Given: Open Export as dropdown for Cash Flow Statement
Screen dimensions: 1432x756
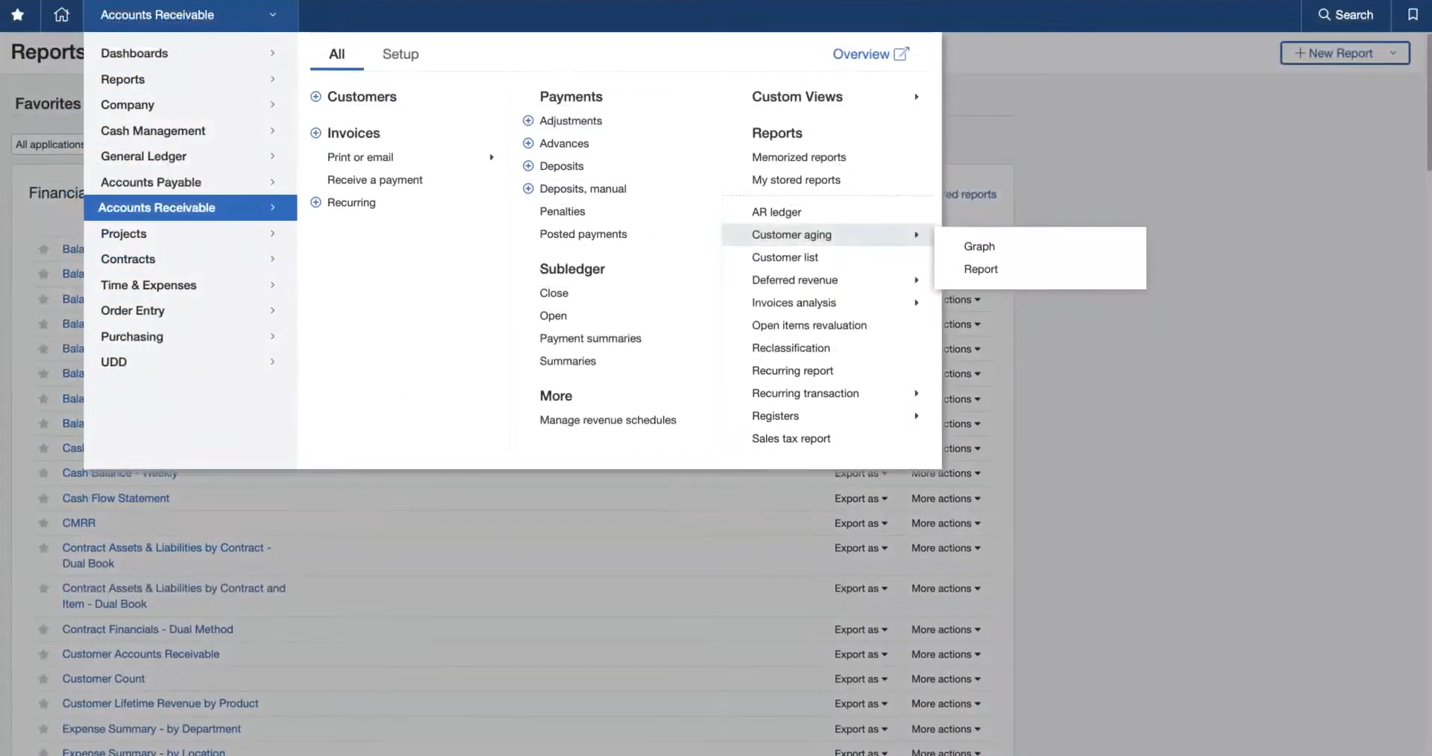Looking at the screenshot, I should pos(861,499).
